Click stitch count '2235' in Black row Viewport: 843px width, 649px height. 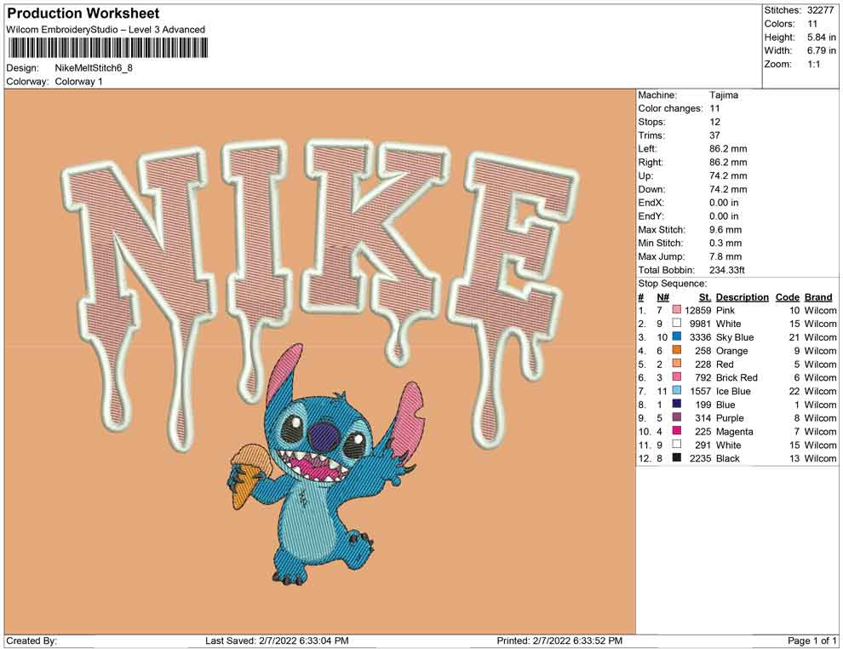[x=700, y=458]
